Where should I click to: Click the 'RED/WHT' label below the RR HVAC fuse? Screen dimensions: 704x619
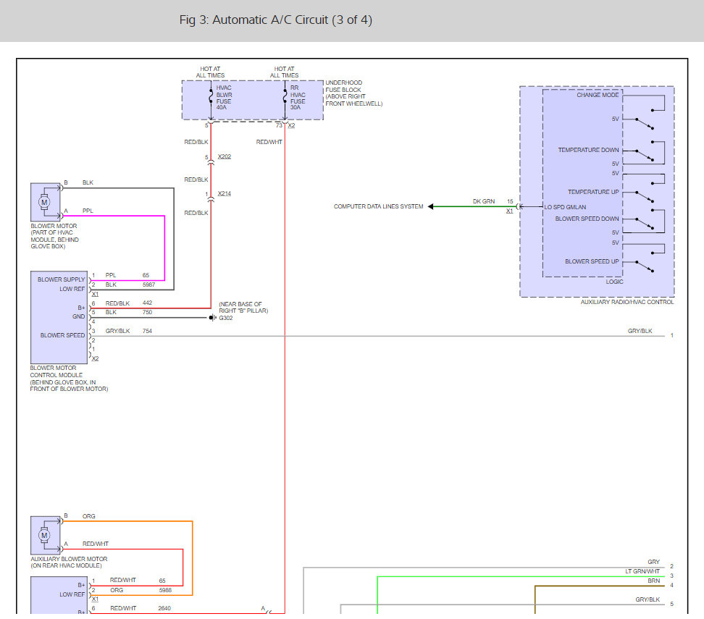(x=269, y=142)
